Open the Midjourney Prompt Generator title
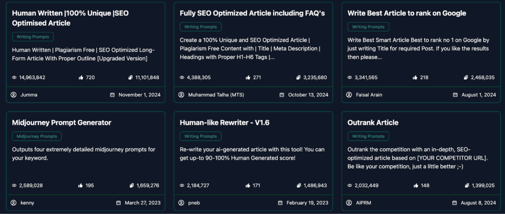Screen dimensions: 505x214 click(62, 122)
